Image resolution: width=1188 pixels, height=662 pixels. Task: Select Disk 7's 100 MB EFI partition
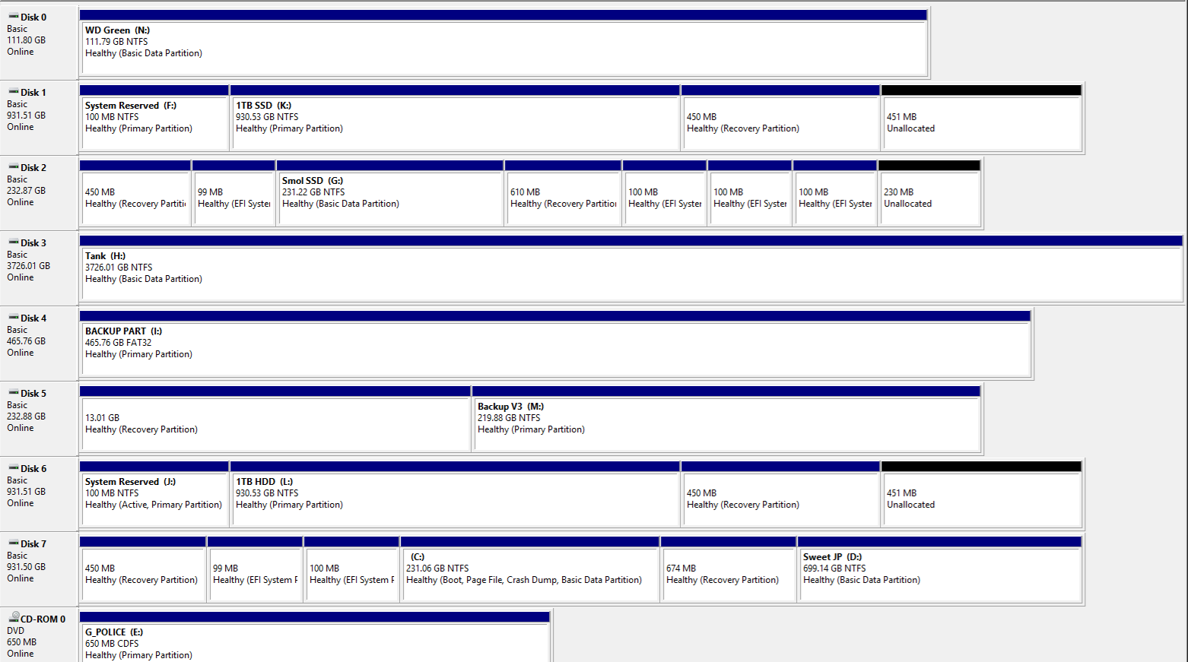click(351, 569)
